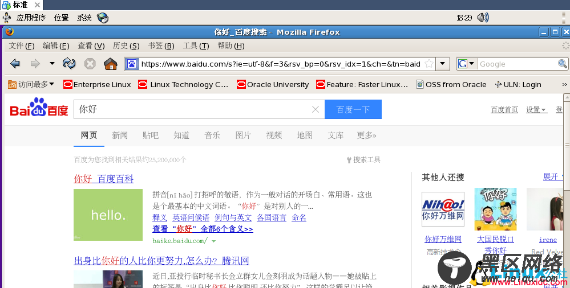
Task: Open the OSS from Oracle bookmark
Action: pyautogui.click(x=451, y=84)
